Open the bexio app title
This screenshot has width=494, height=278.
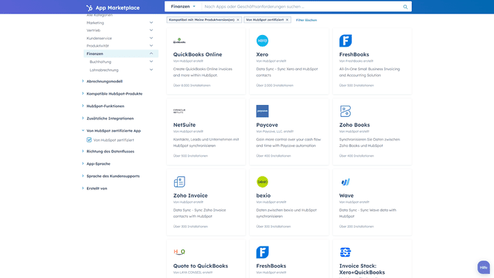(263, 196)
